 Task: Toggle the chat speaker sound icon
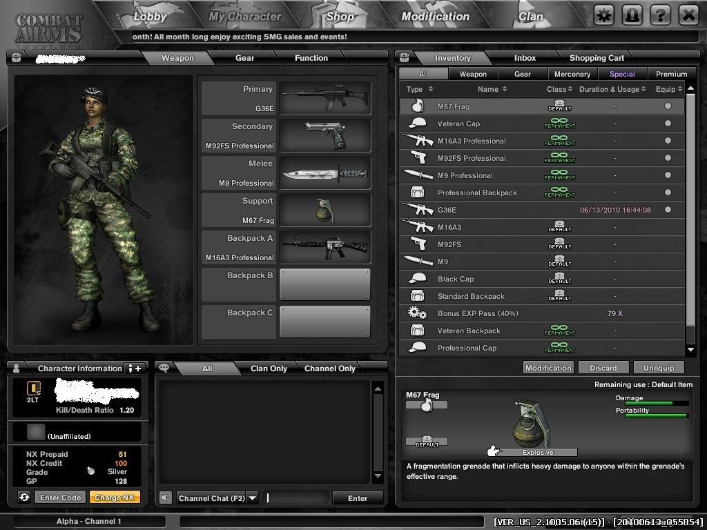(166, 498)
